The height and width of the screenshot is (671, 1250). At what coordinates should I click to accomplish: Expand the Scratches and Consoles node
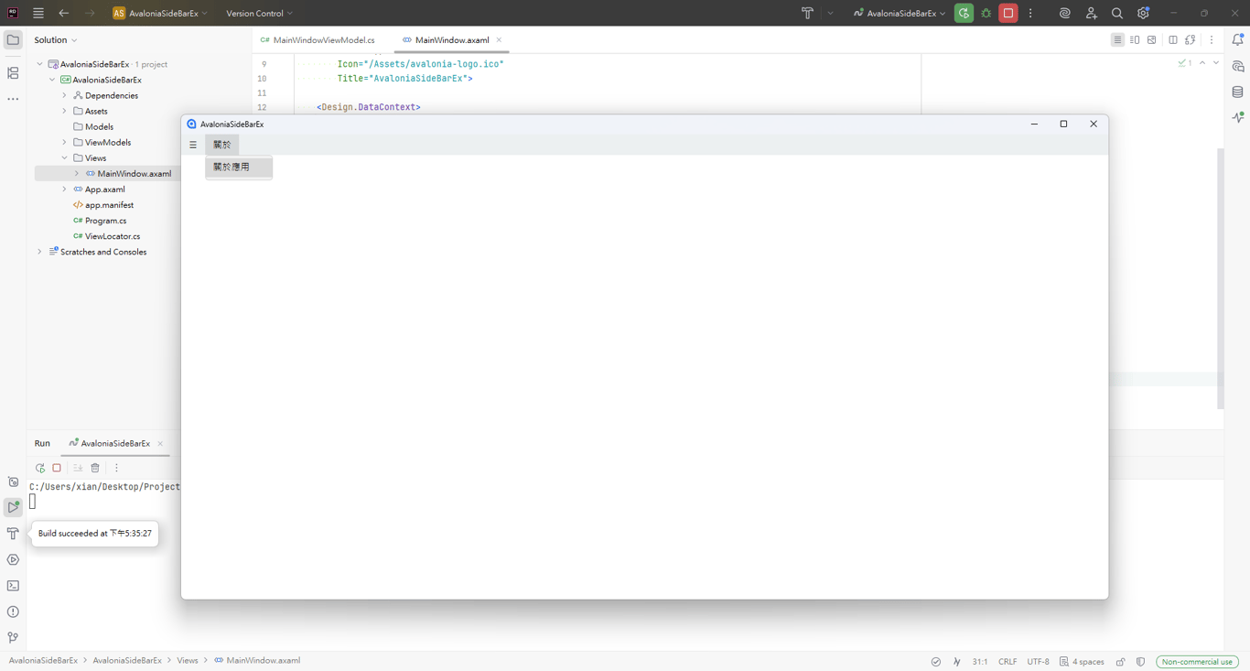(39, 252)
